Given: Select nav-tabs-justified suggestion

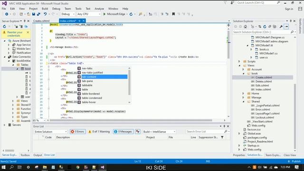Looking at the screenshot, I should point(92,73).
